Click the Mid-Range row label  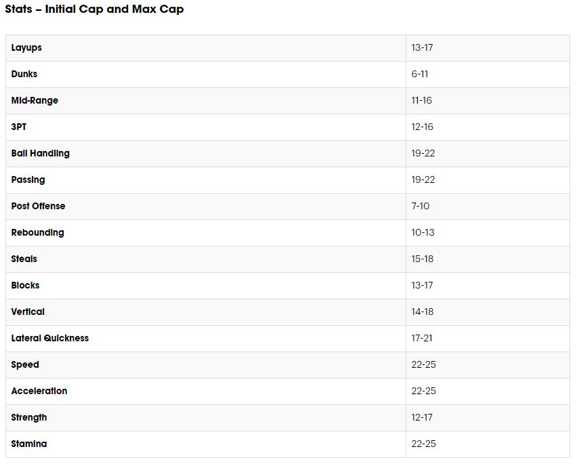pos(35,101)
